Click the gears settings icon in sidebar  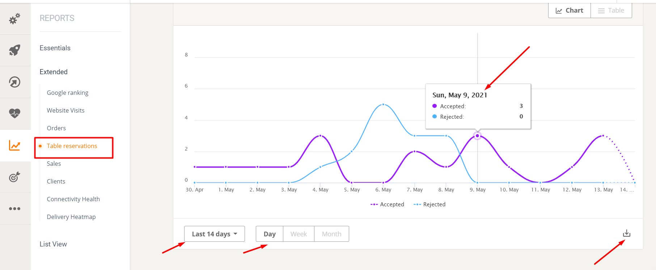tap(15, 18)
